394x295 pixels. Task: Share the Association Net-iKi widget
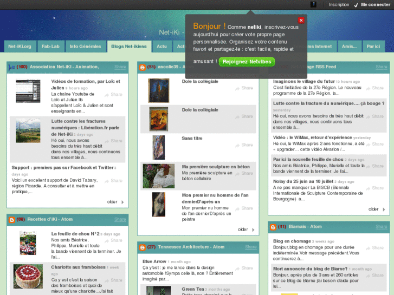click(x=120, y=67)
